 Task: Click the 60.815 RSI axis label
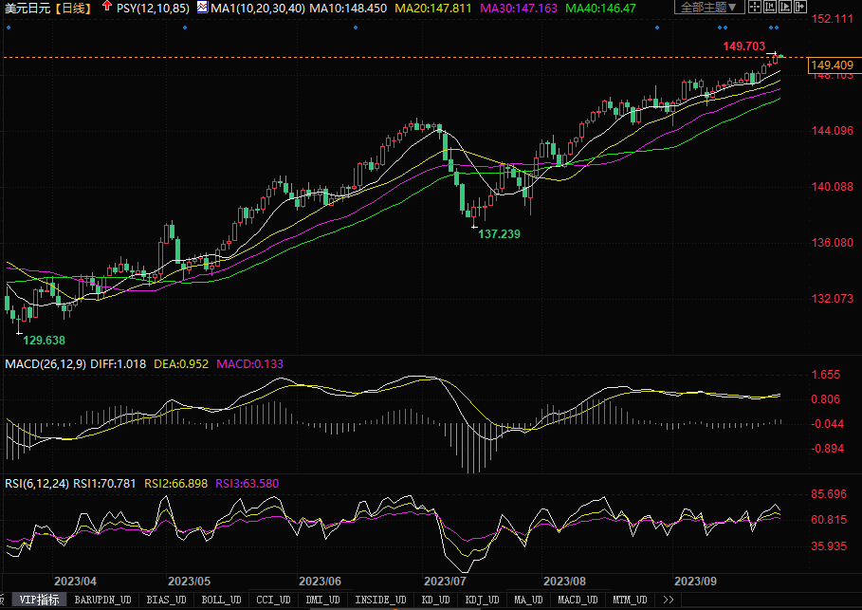829,520
